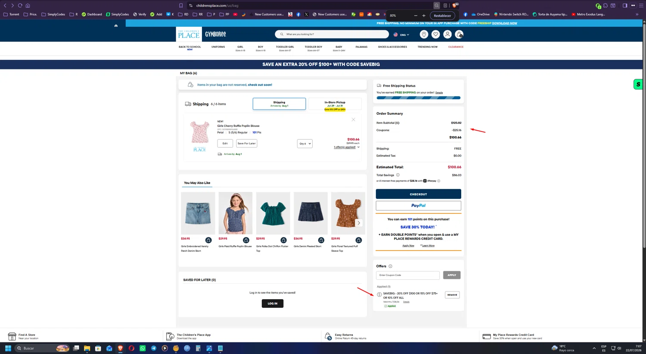Click the Restablecer zoom button

click(442, 16)
